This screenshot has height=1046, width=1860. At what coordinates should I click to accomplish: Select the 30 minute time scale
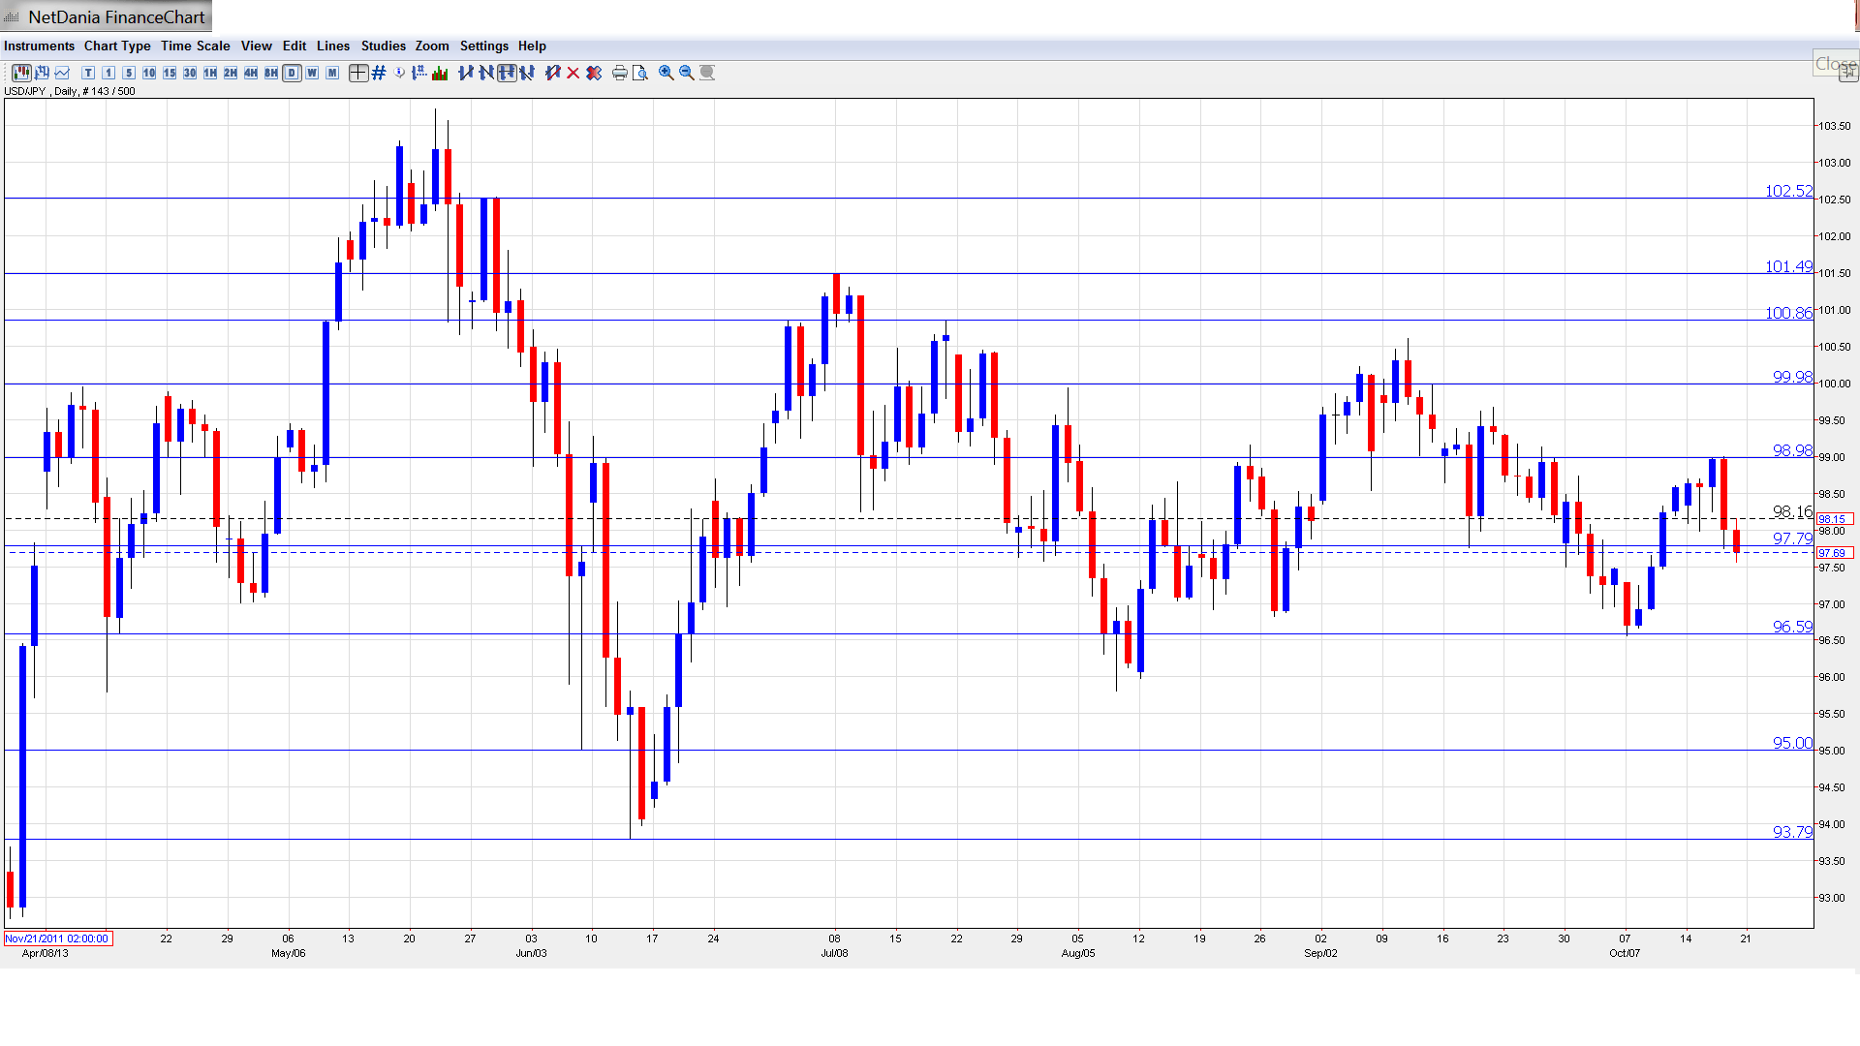[x=190, y=73]
